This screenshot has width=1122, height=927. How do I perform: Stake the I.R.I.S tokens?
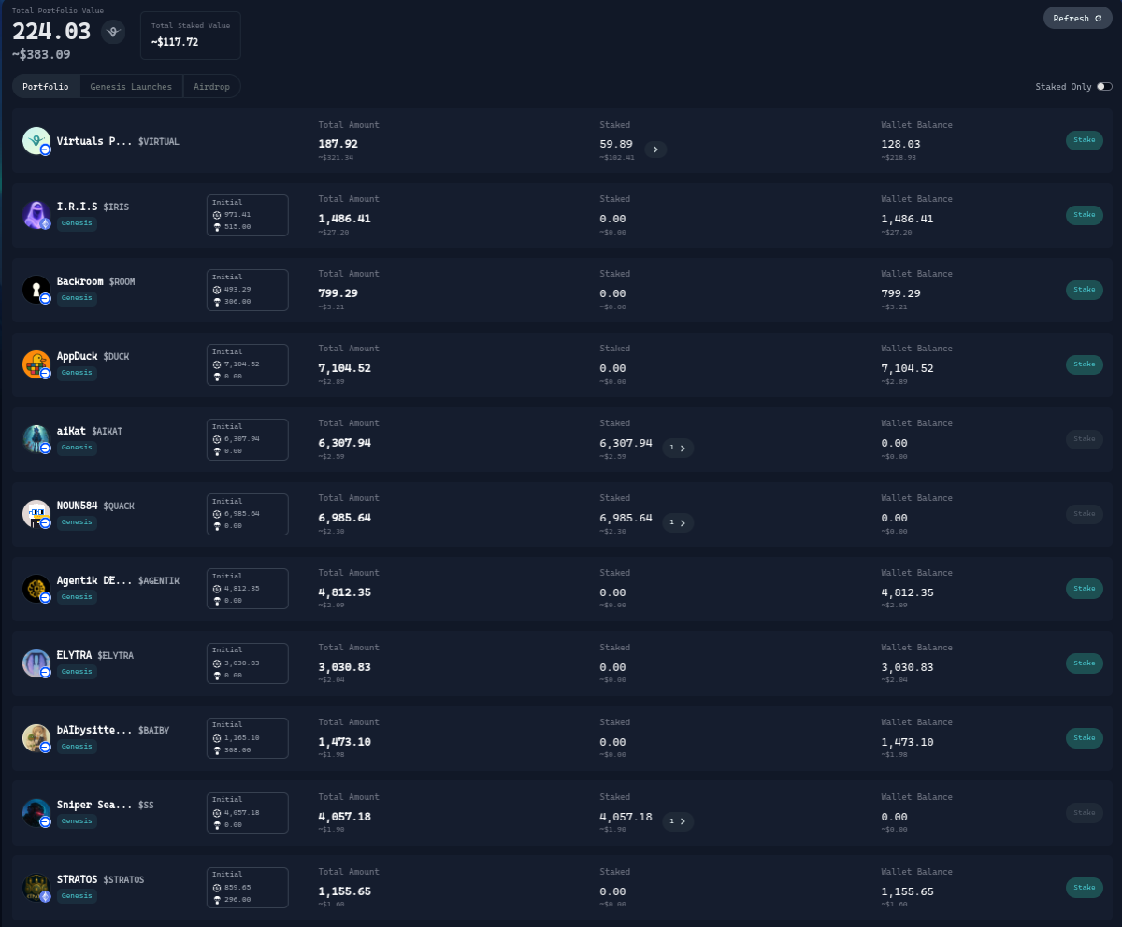1085,215
